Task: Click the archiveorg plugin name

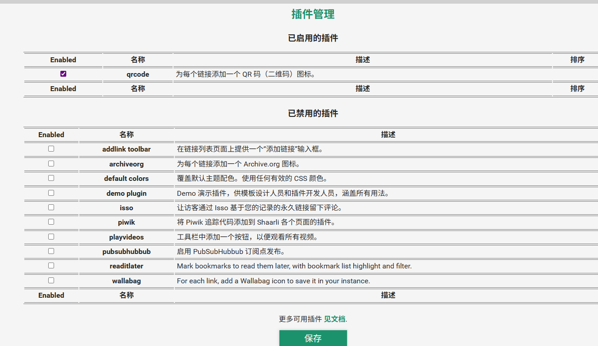Action: point(127,164)
